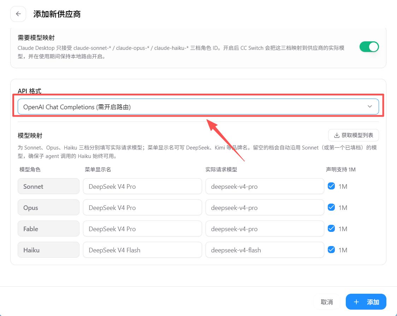Uncheck the 1M checkbox for Opus
The image size is (397, 316).
pyautogui.click(x=331, y=207)
